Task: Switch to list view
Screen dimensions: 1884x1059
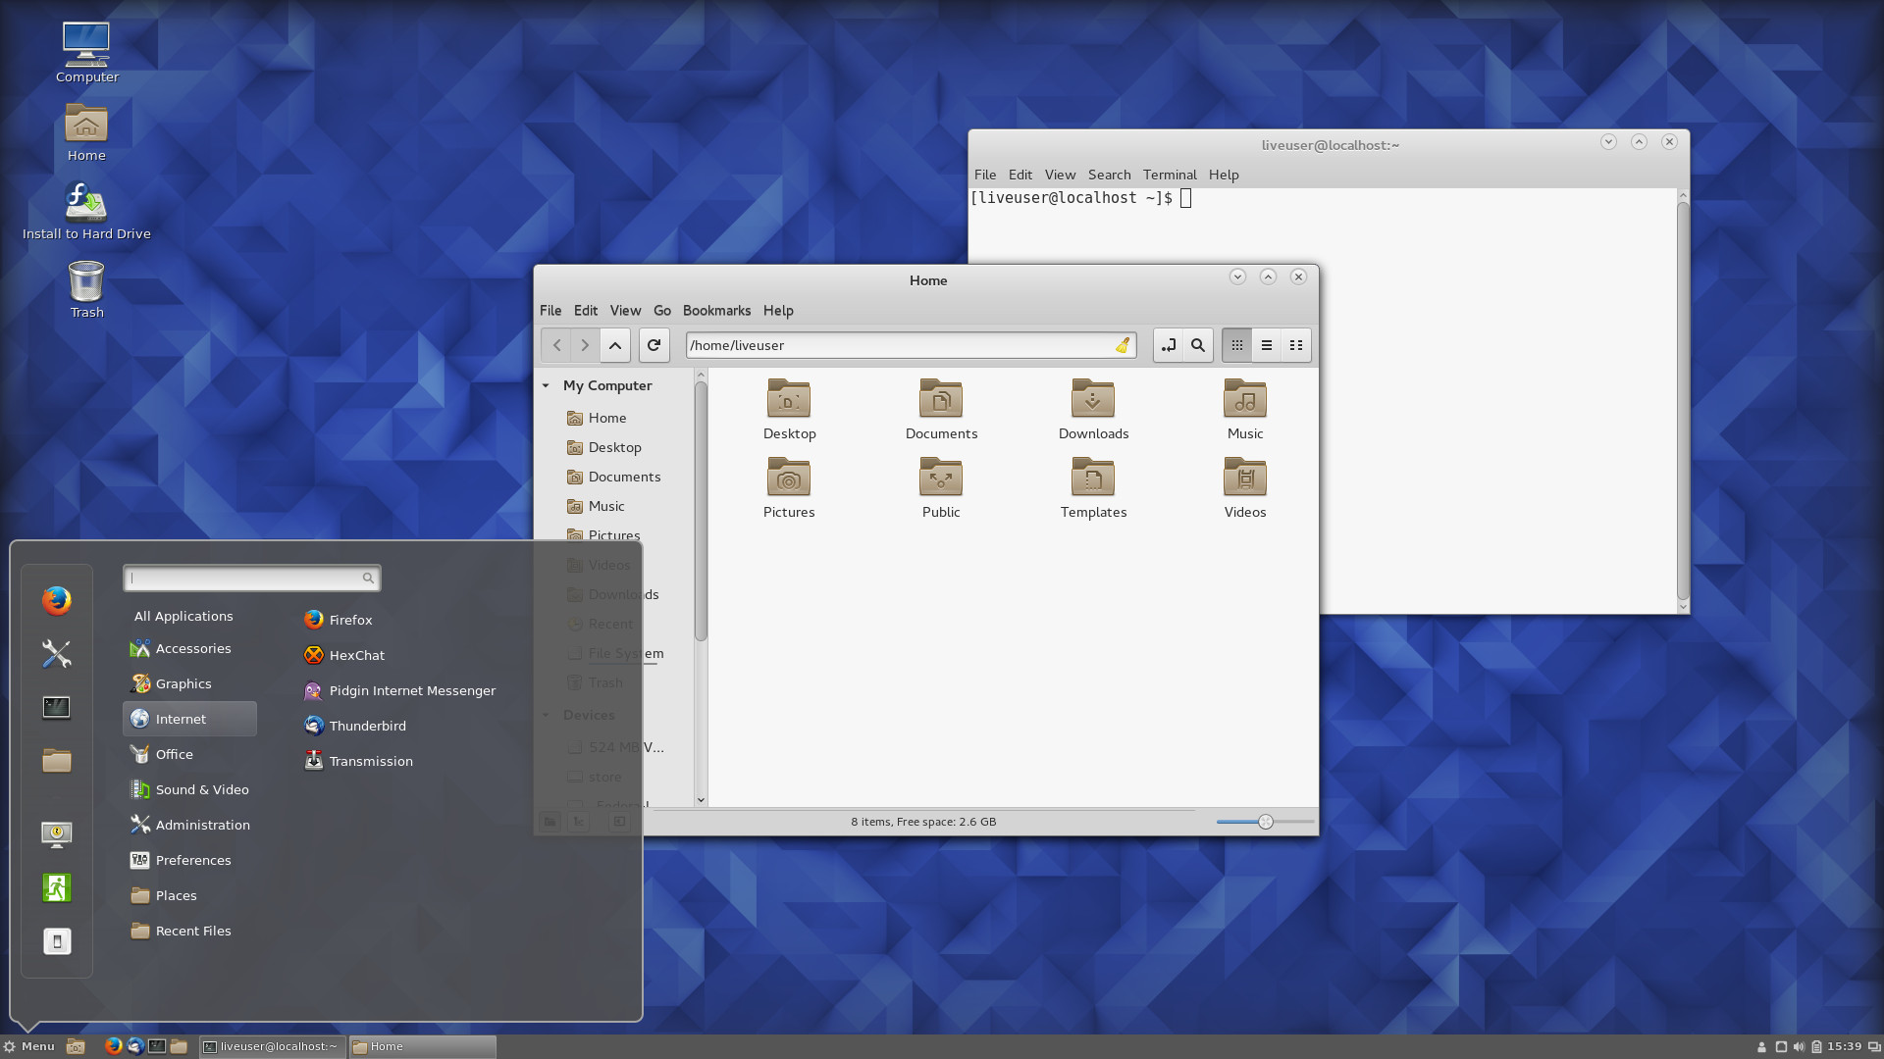Action: click(x=1267, y=345)
